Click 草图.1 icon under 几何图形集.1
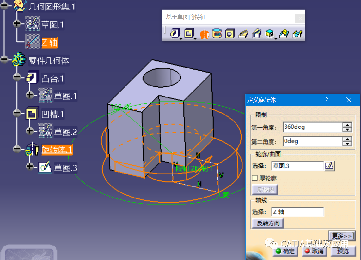This screenshot has height=260, width=361. click(32, 23)
